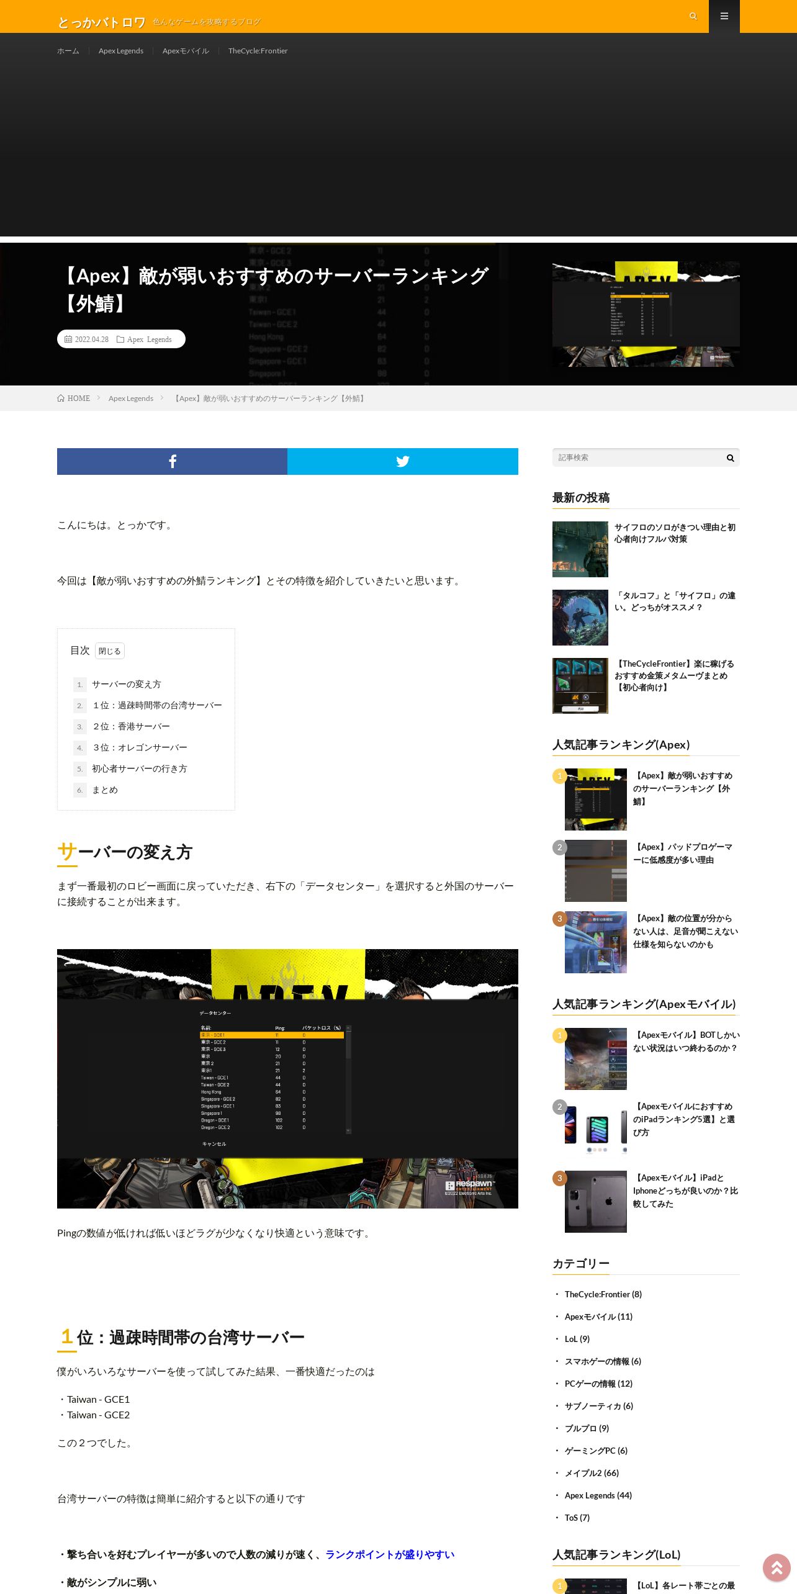The image size is (797, 1594).
Task: Open thumbnail of iPadとIphone comparison post
Action: click(x=596, y=1202)
